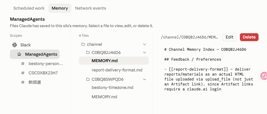This screenshot has width=267, height=114.
Task: Click hash icon beside bestony-person channel
Action: (23, 64)
